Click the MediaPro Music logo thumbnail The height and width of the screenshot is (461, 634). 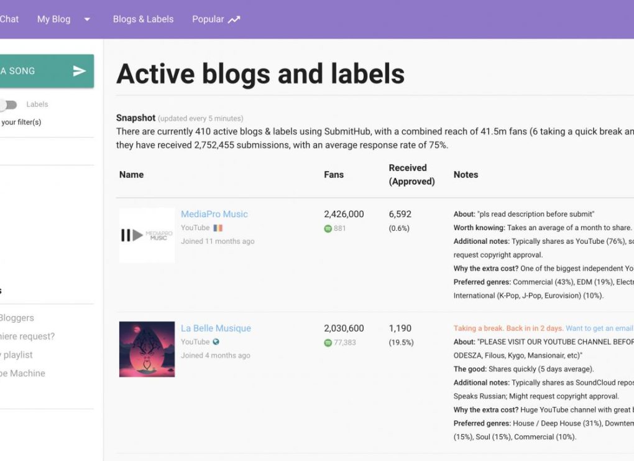147,235
